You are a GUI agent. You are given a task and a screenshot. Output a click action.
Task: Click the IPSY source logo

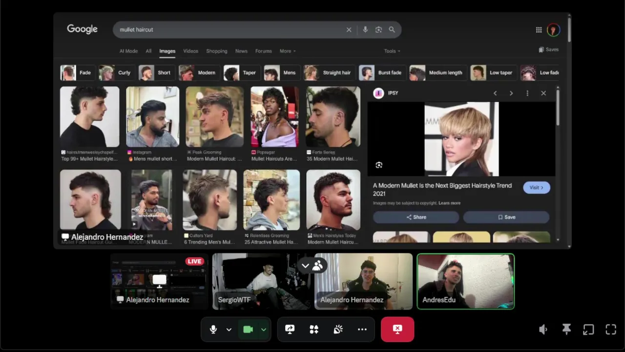click(x=378, y=93)
